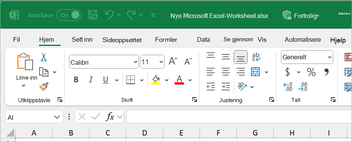Expand the font color palette arrow
This screenshot has height=142, width=352.
(x=190, y=80)
